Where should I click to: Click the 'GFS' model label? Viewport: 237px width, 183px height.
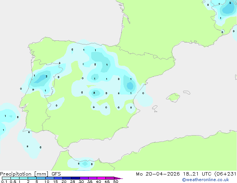pos(56,174)
